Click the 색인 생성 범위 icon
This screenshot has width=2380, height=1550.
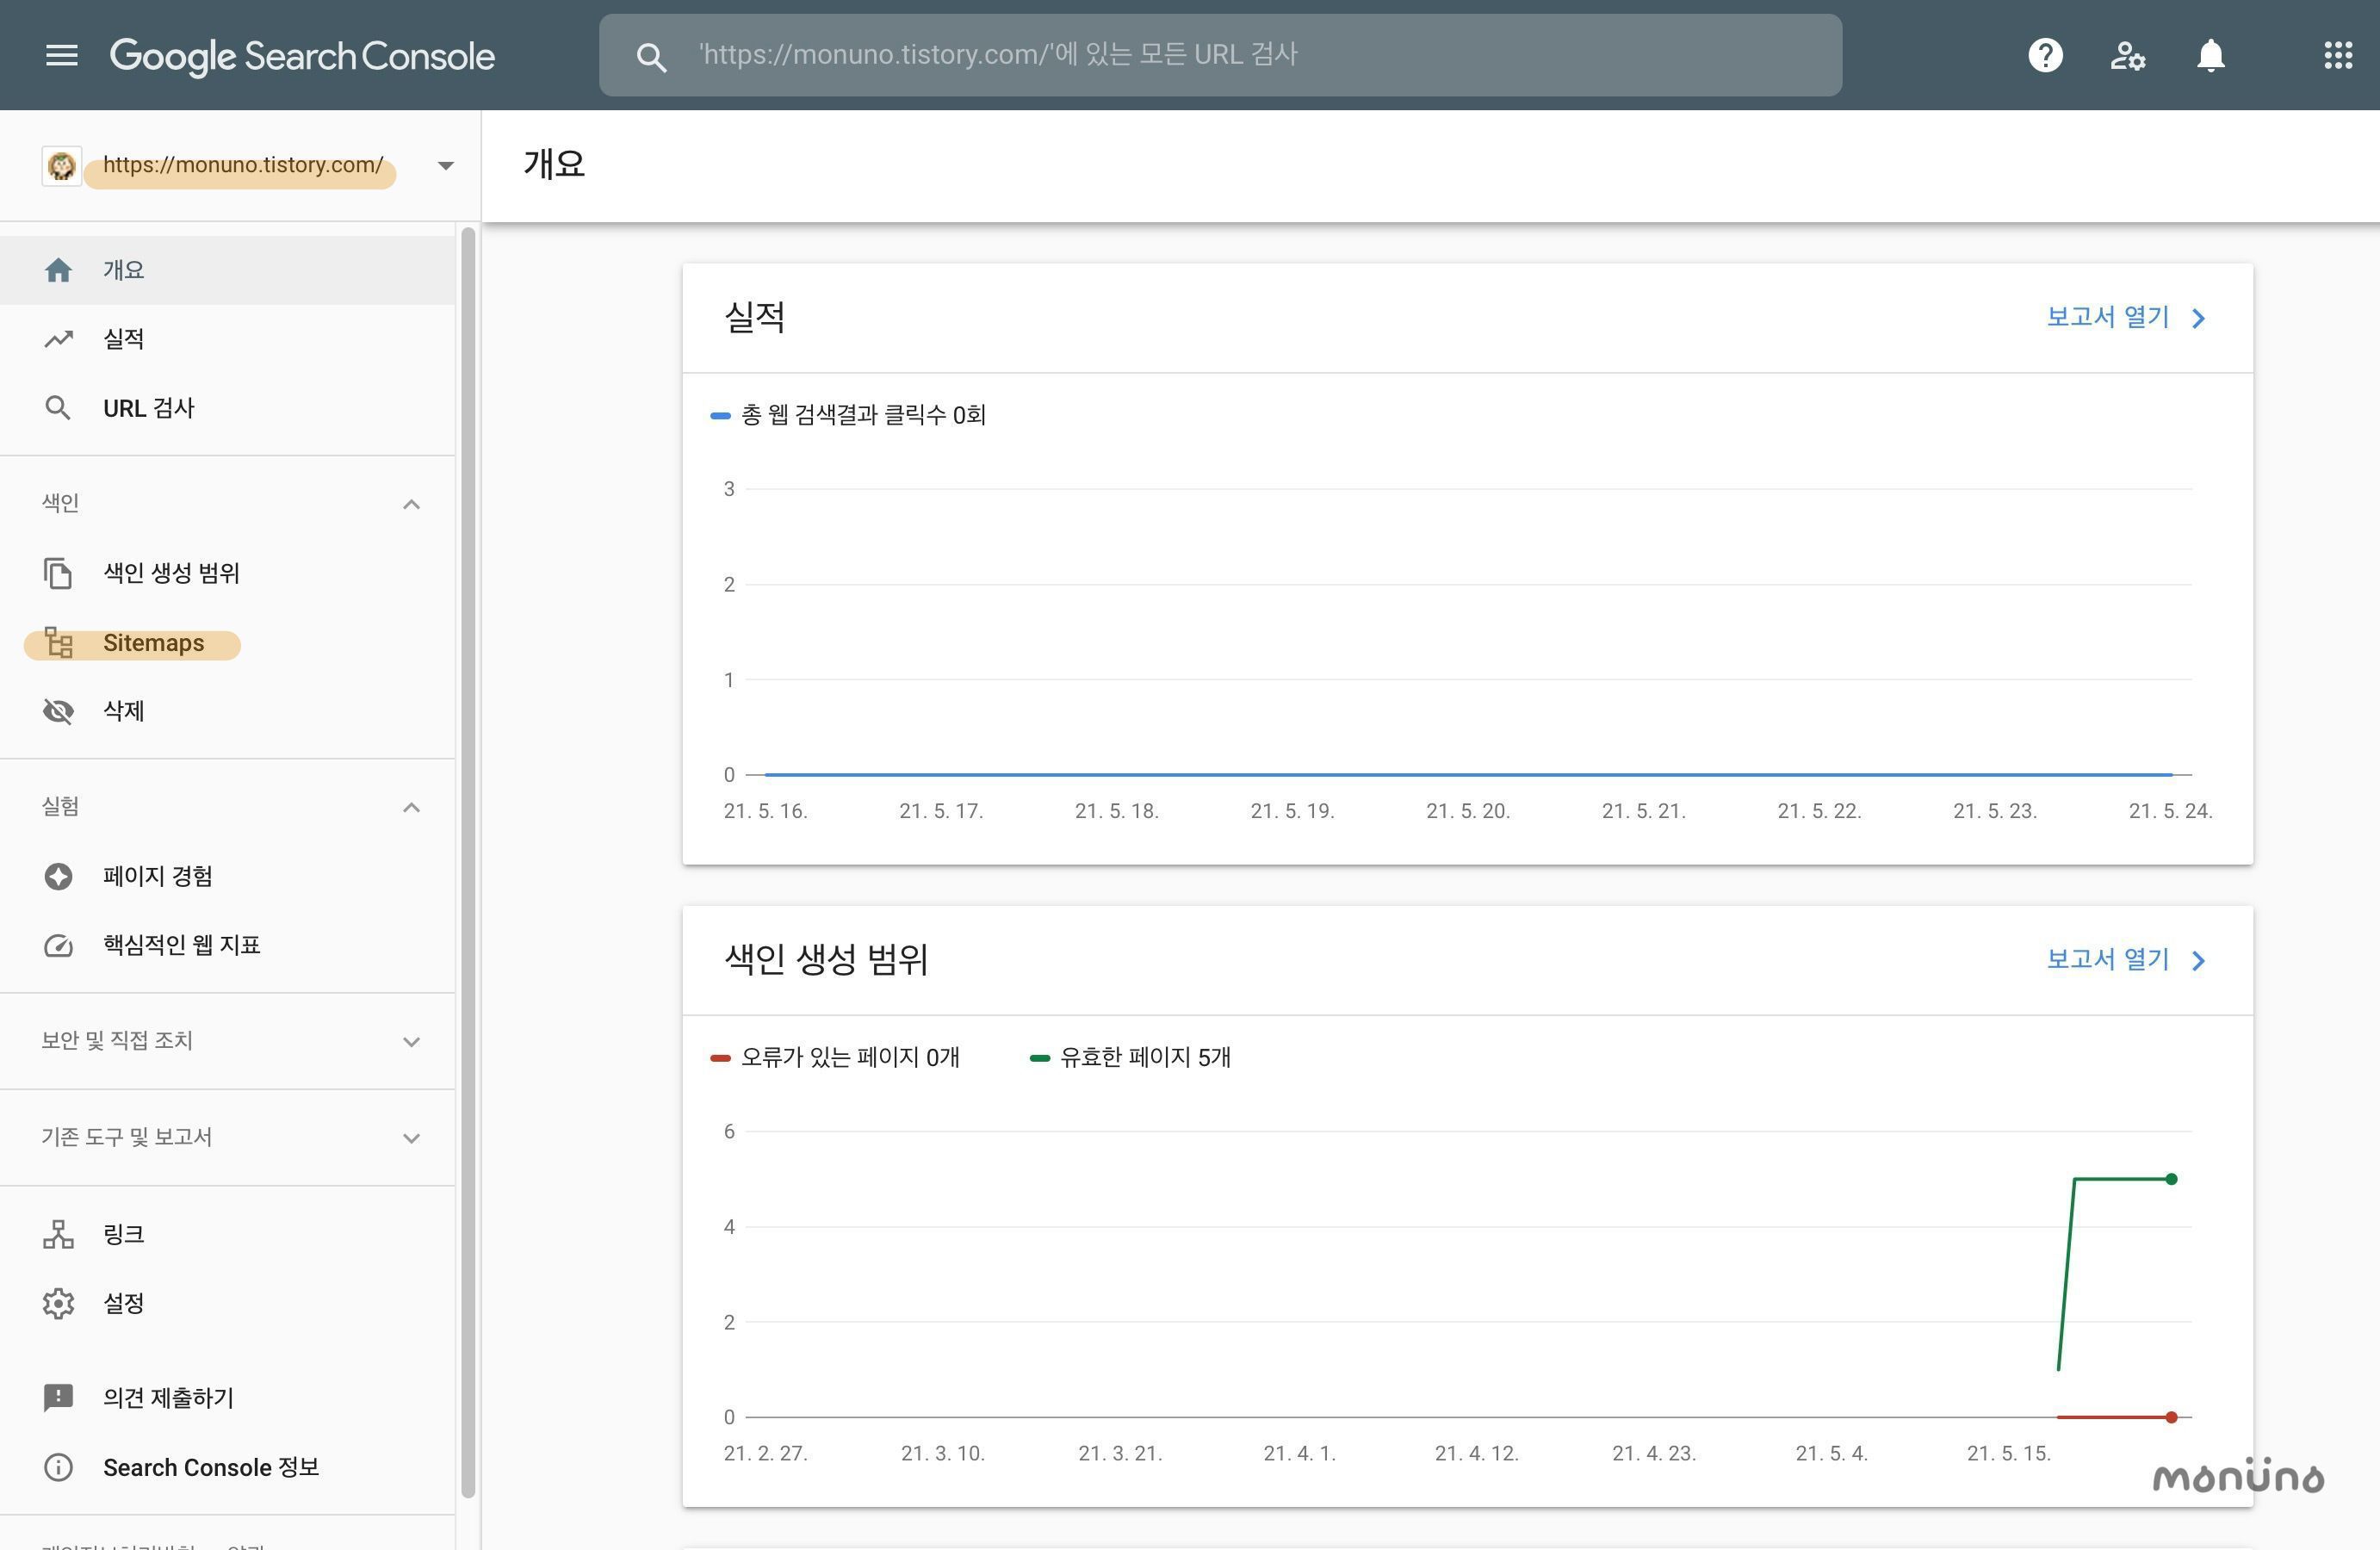(x=57, y=573)
